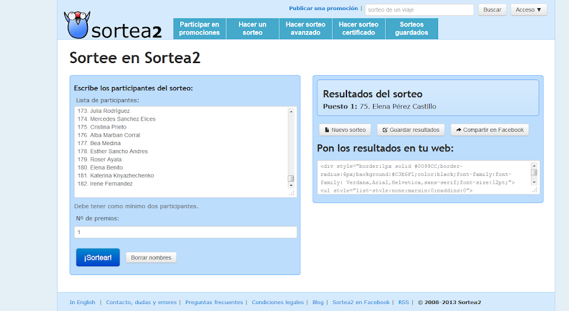
Task: Open the RSS footer link
Action: pyautogui.click(x=403, y=302)
